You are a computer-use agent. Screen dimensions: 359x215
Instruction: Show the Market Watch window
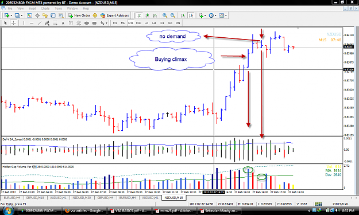click(29, 15)
